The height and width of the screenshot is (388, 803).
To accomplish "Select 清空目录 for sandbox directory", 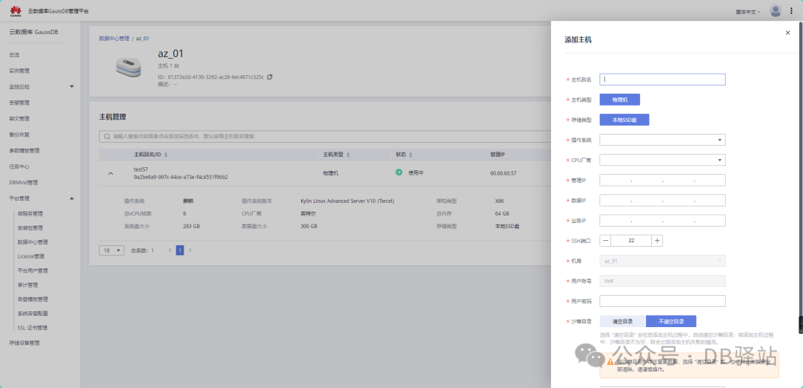I will [623, 321].
